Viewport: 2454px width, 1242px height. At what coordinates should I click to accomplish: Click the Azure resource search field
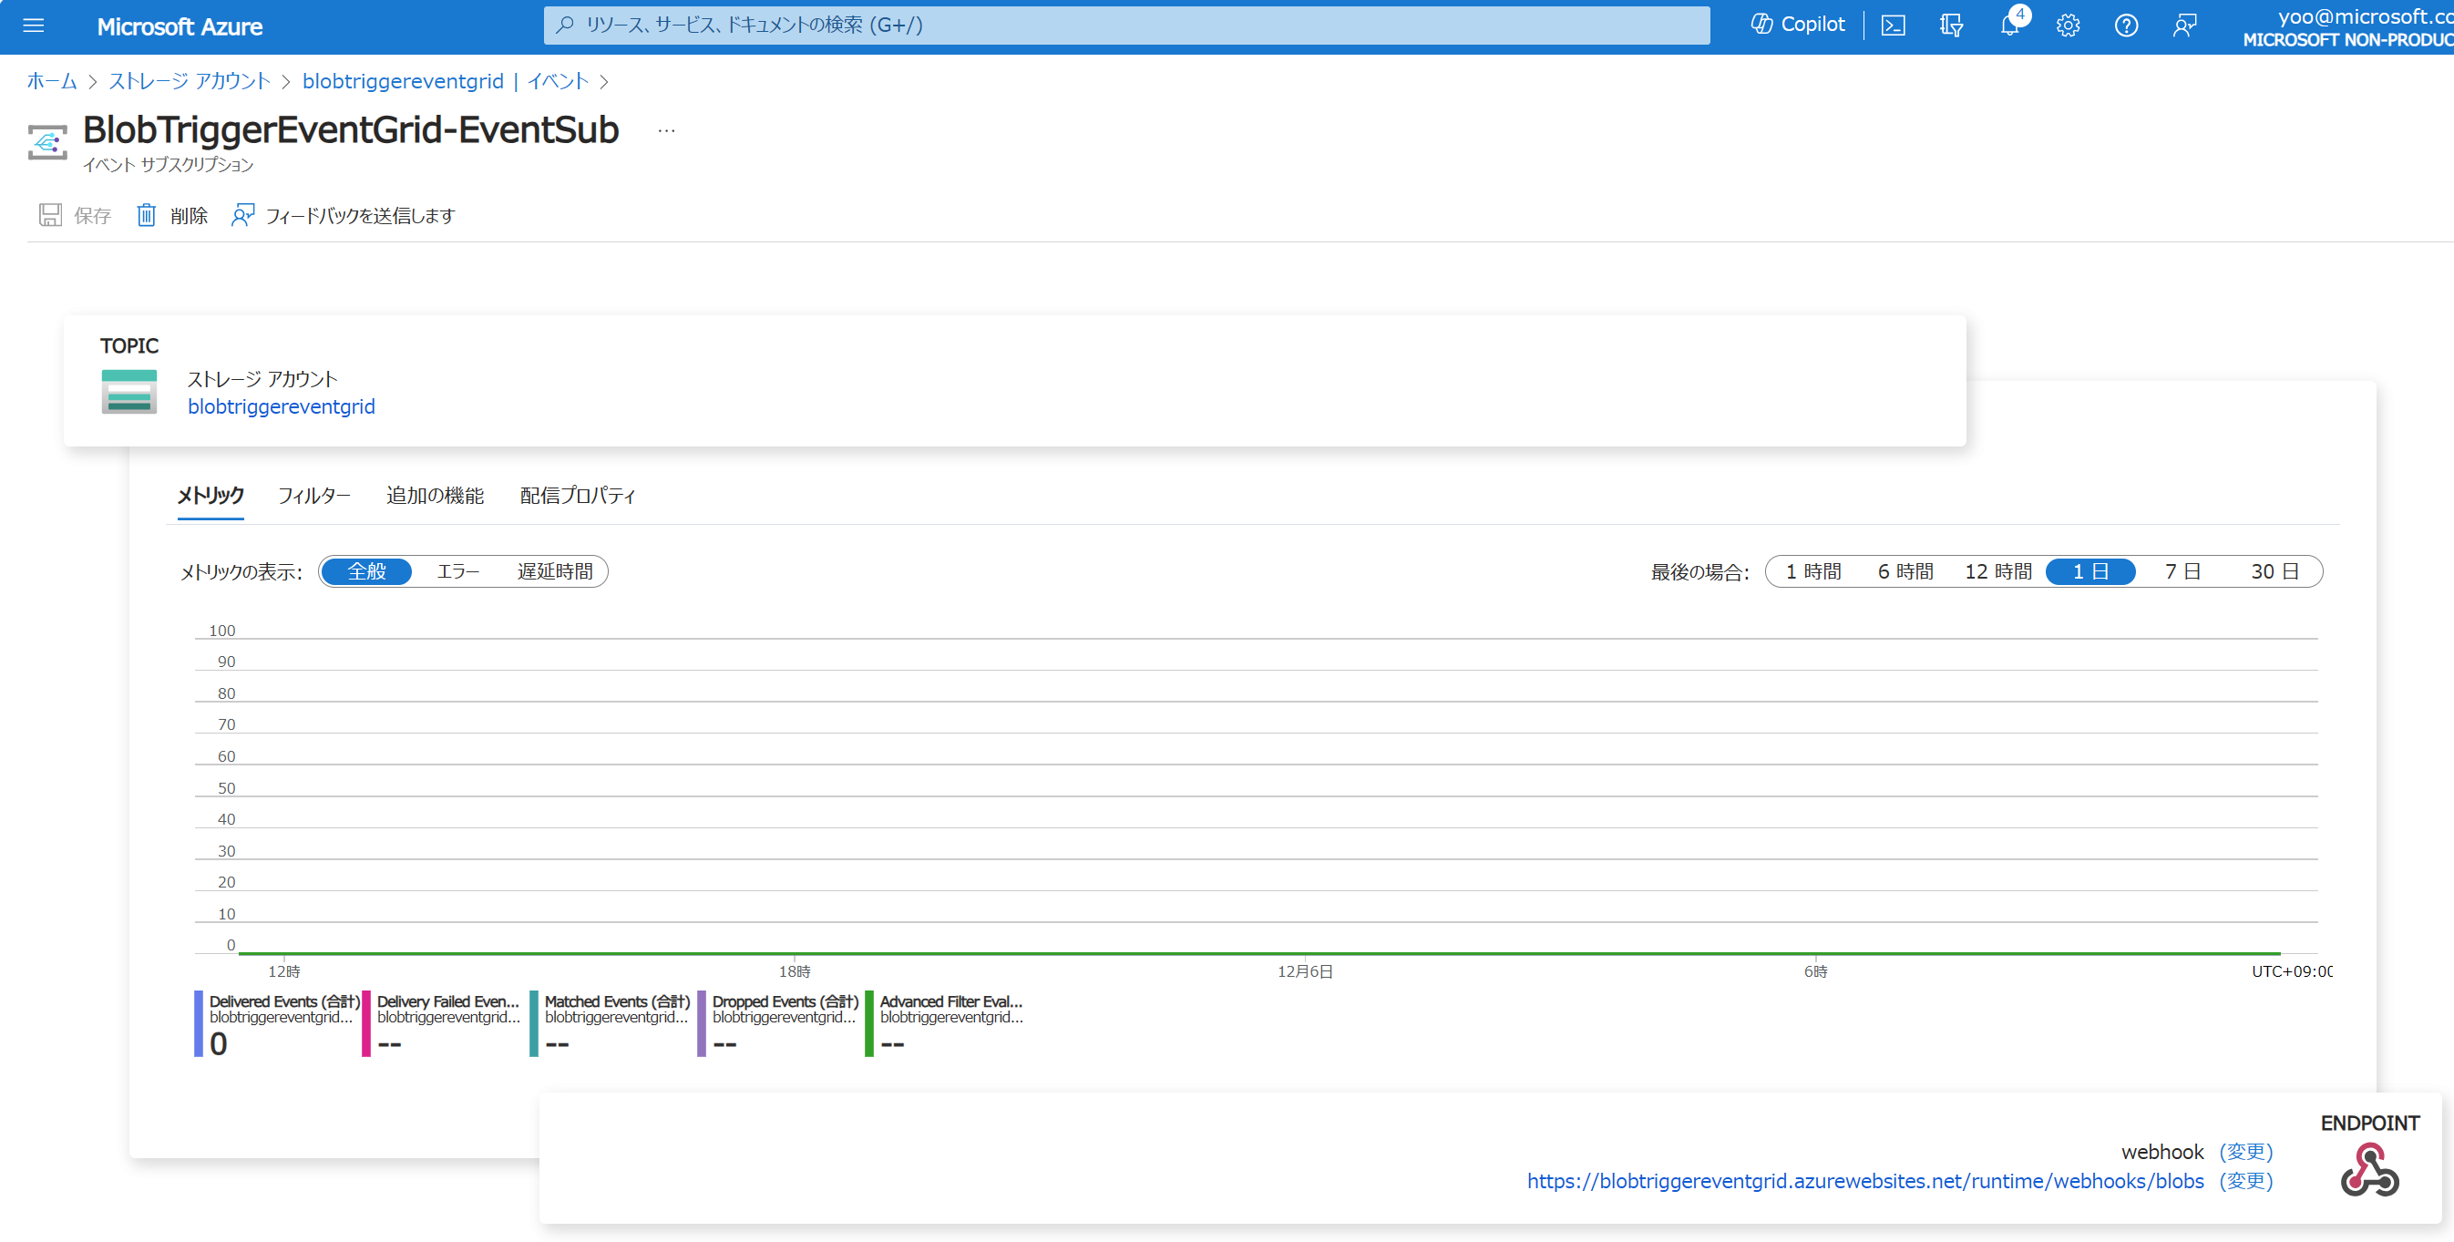[x=1124, y=25]
